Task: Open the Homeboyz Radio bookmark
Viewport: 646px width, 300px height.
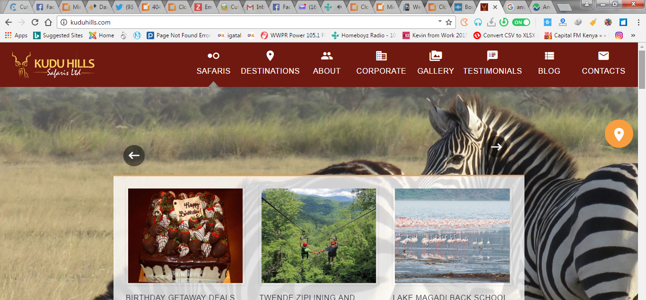Action: (x=364, y=35)
